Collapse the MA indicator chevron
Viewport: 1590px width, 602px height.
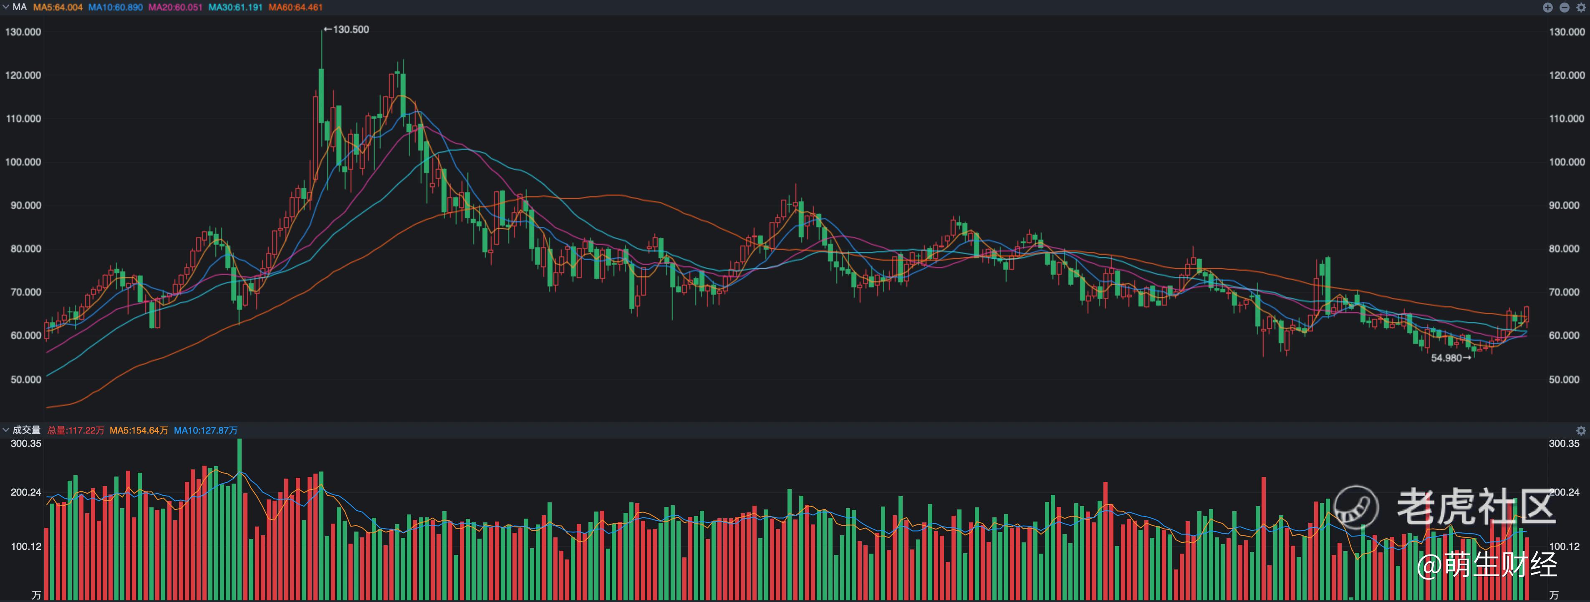[x=5, y=7]
